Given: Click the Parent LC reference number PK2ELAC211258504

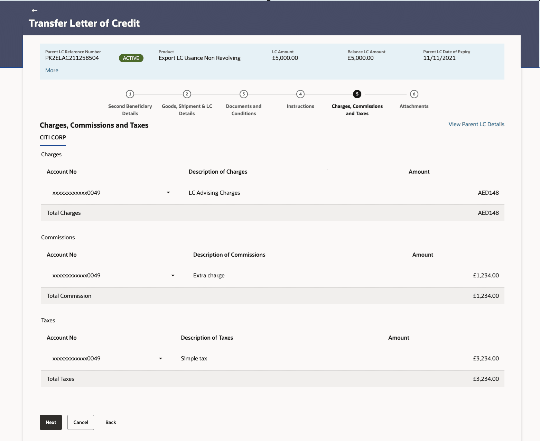Looking at the screenshot, I should tap(72, 58).
